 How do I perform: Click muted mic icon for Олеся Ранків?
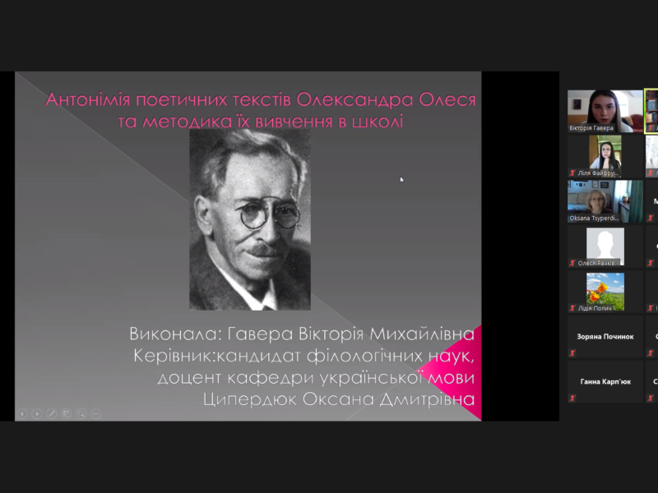[572, 263]
